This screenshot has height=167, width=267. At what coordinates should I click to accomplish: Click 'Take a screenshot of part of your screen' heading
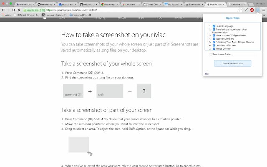(x=107, y=110)
